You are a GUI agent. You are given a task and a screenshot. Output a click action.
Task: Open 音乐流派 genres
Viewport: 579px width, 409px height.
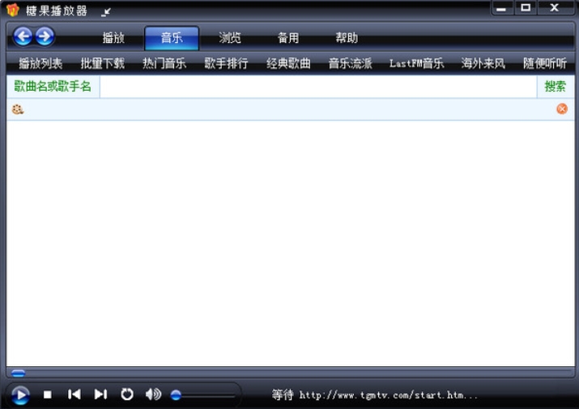350,63
